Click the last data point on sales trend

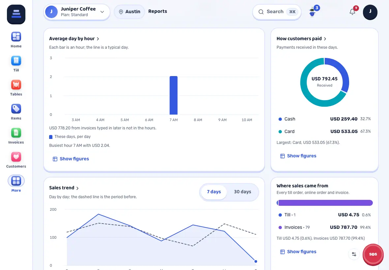click(256, 261)
